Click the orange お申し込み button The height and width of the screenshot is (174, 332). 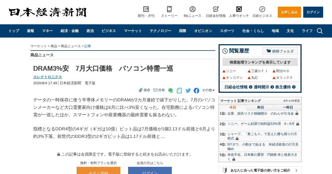[289, 12]
